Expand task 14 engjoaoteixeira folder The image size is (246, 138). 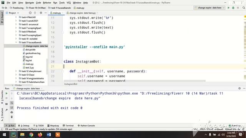point(16,78)
